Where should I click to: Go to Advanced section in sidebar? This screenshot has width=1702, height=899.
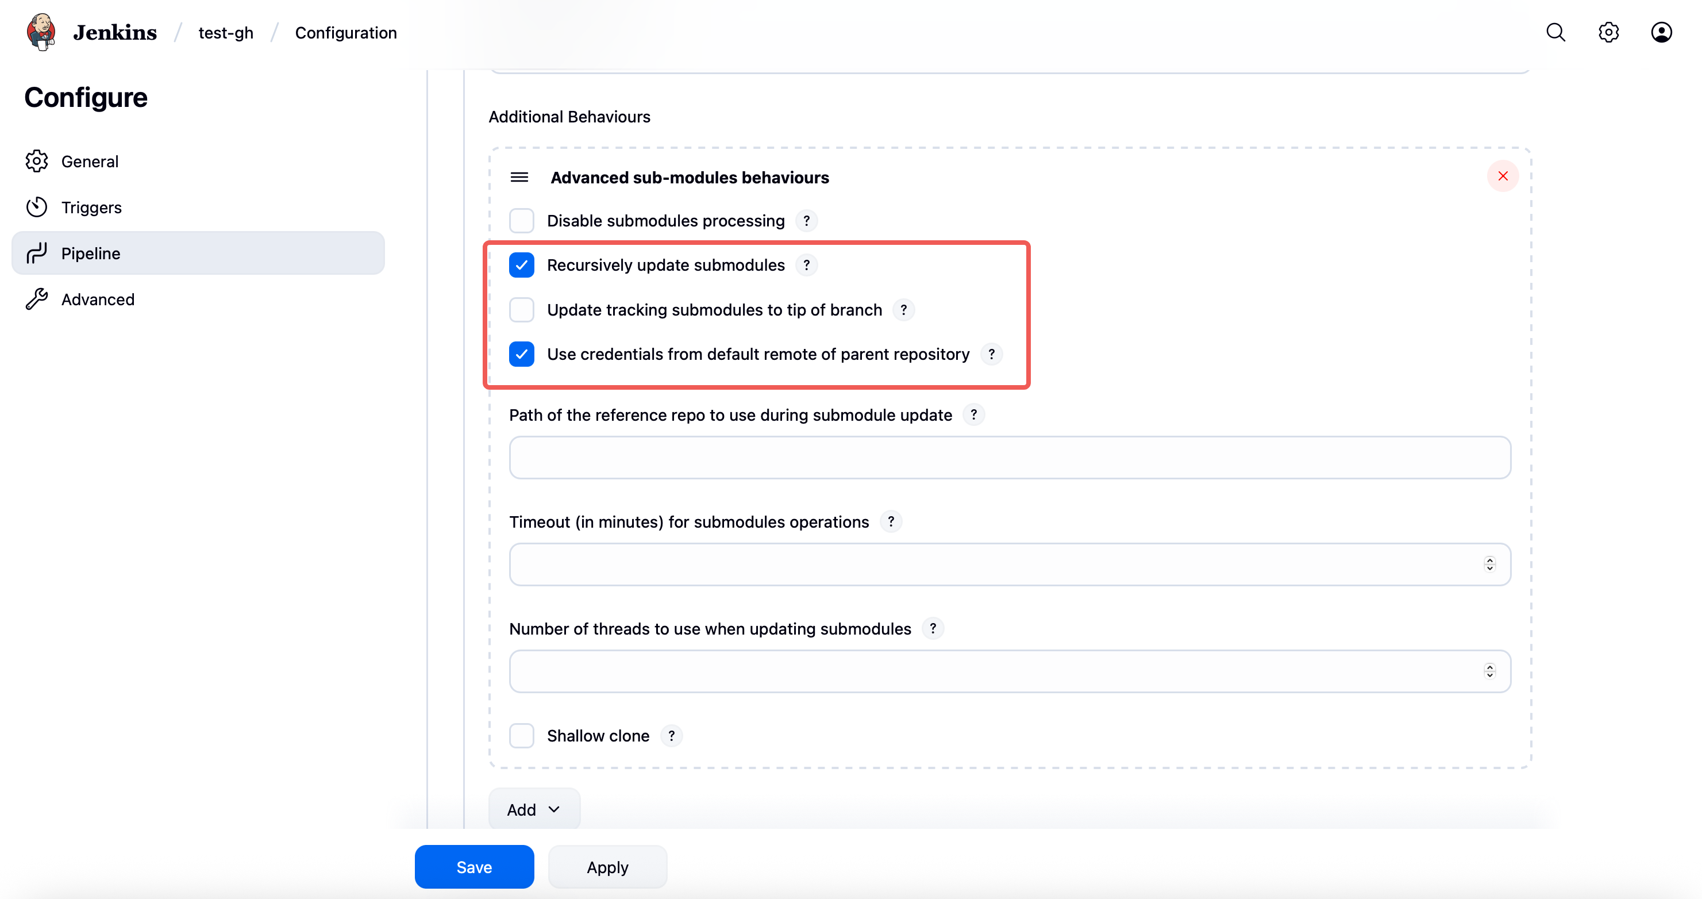click(198, 299)
